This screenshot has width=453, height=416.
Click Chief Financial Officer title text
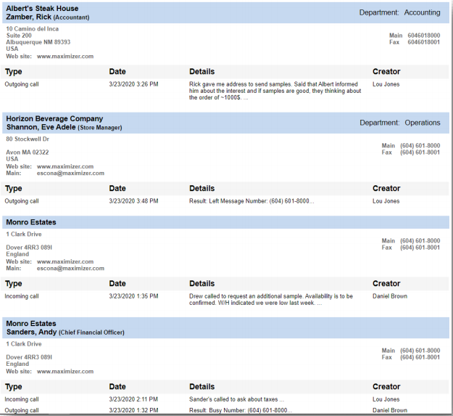(91, 333)
